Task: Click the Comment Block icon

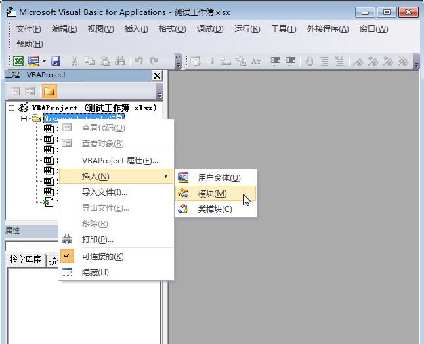Action: tap(324, 61)
